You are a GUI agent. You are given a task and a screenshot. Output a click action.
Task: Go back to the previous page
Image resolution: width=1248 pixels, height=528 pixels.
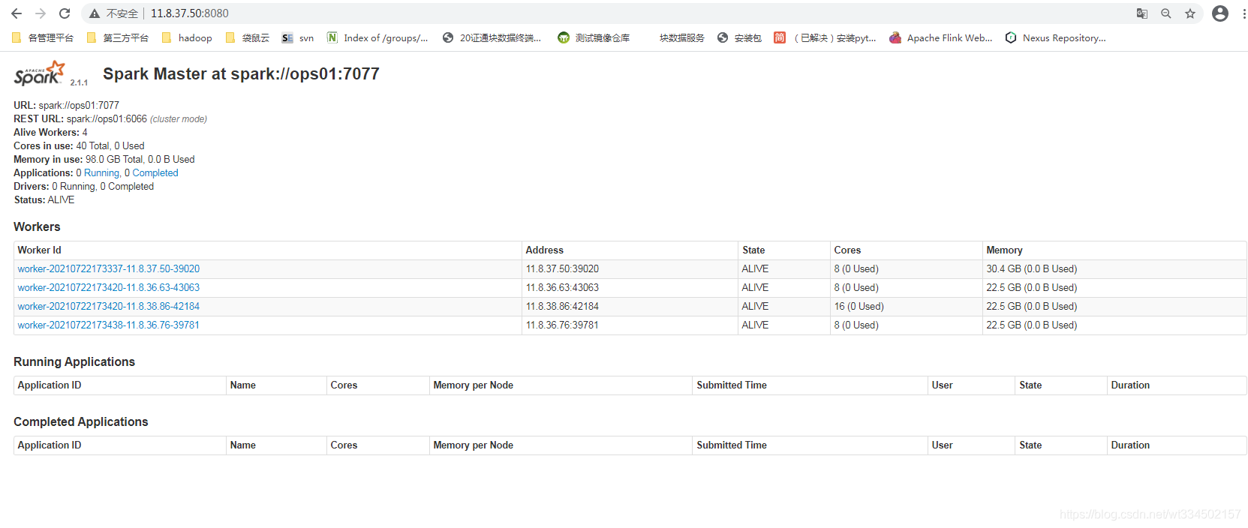click(17, 13)
